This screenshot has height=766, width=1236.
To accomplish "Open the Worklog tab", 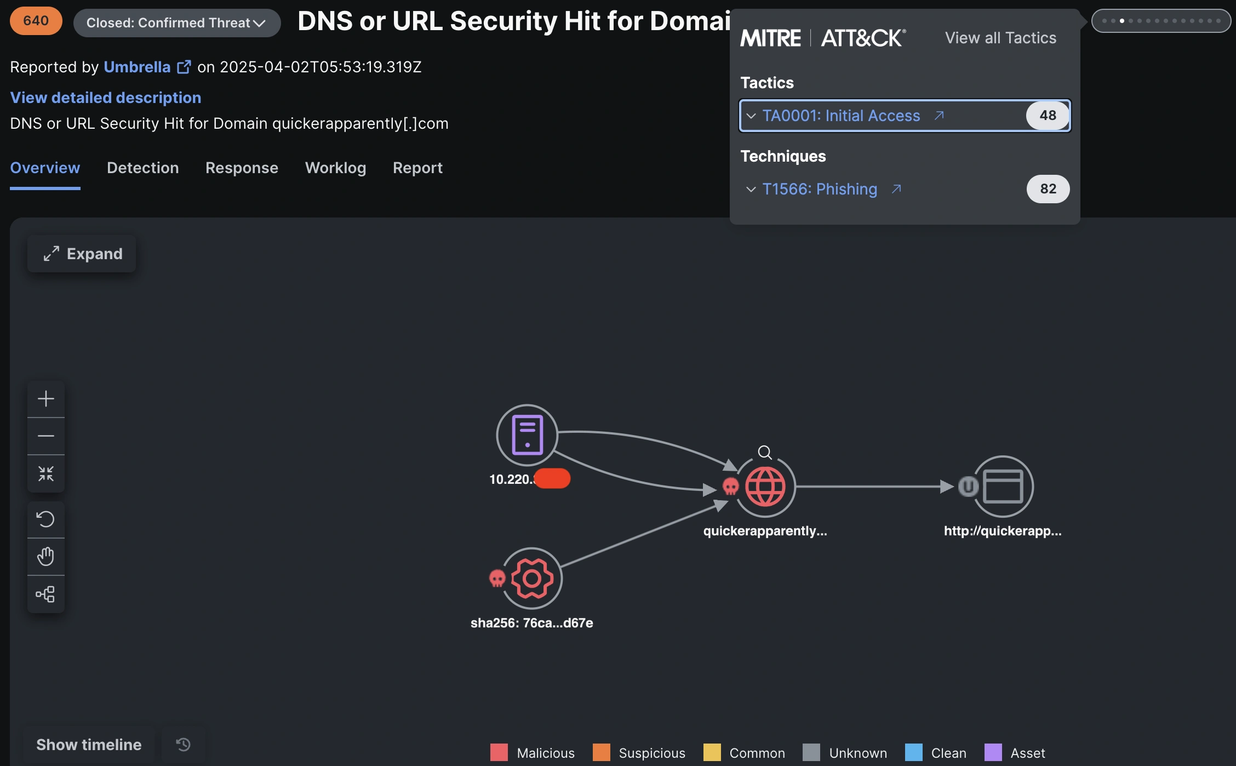I will pyautogui.click(x=335, y=168).
